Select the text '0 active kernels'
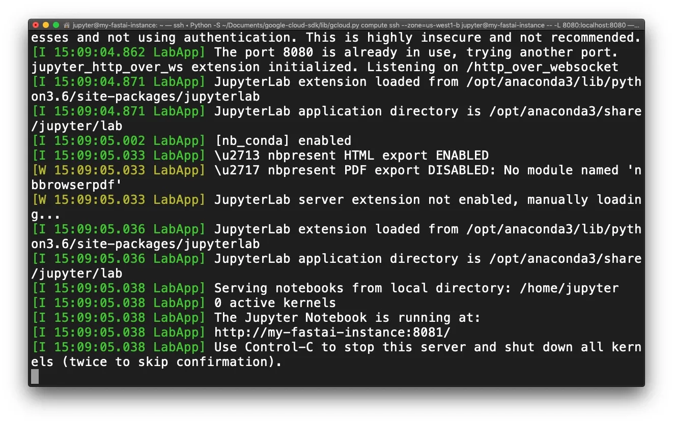Image resolution: width=673 pixels, height=424 pixels. [x=275, y=303]
